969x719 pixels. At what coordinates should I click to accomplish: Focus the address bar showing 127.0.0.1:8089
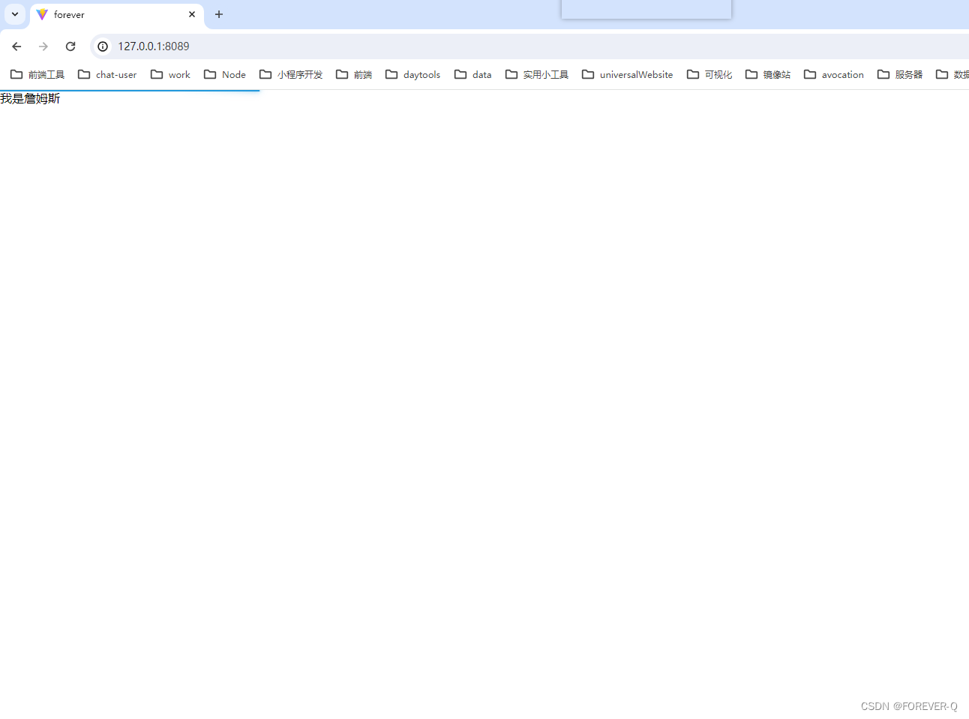(x=529, y=46)
